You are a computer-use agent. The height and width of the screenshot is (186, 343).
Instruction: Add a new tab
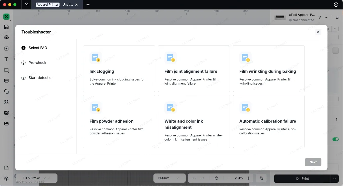pyautogui.click(x=88, y=5)
